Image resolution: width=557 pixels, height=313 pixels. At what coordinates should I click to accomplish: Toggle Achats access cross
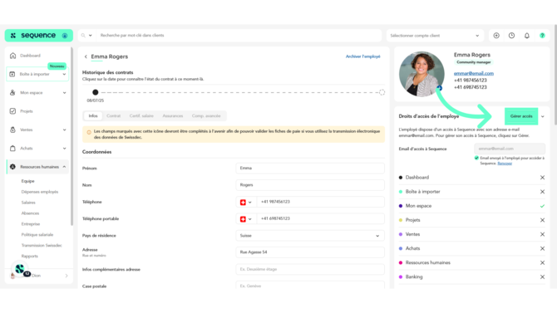point(542,248)
